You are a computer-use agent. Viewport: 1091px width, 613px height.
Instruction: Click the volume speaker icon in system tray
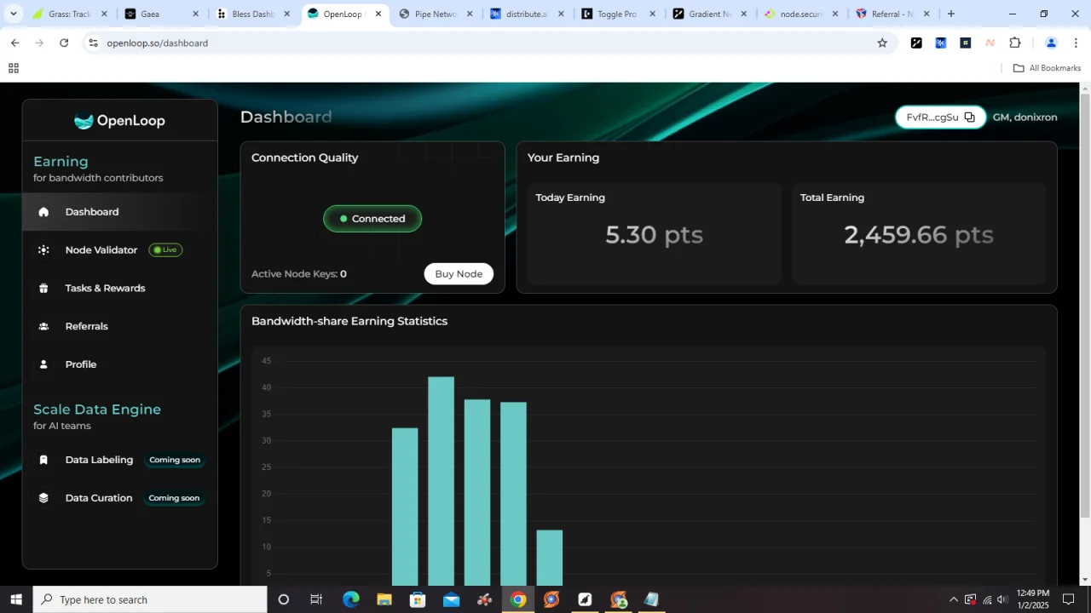(1002, 599)
